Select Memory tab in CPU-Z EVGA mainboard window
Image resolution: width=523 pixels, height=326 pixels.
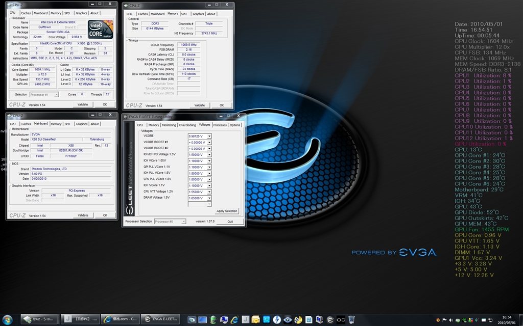click(x=56, y=124)
